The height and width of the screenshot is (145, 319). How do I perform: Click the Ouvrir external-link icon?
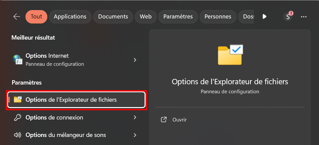(x=164, y=119)
